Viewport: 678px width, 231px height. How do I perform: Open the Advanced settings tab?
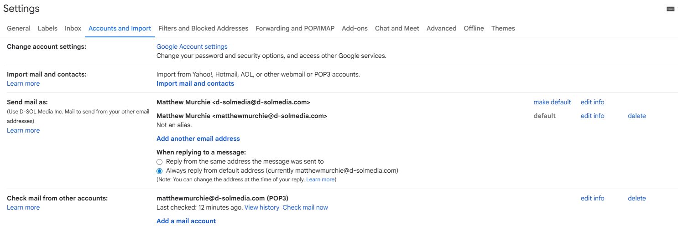click(x=441, y=28)
